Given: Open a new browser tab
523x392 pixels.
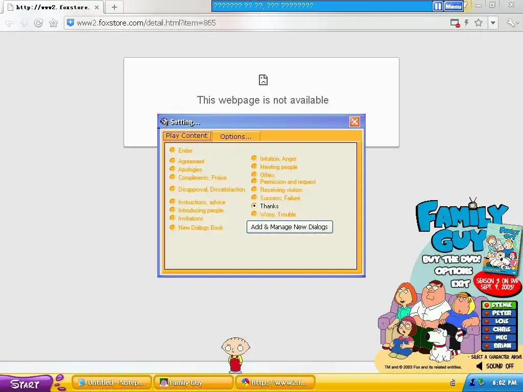Looking at the screenshot, I should coord(114,7).
